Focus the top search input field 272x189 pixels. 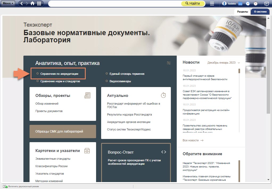[x=115, y=3]
